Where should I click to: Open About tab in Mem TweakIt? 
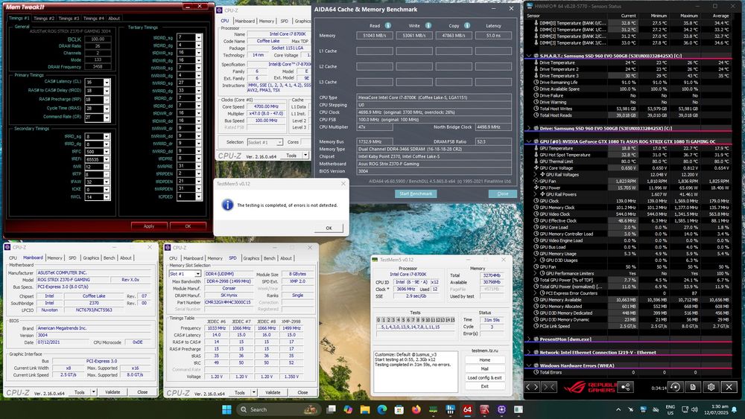click(x=114, y=19)
